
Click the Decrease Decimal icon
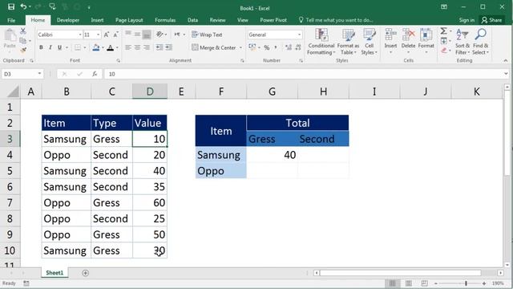[x=297, y=48]
